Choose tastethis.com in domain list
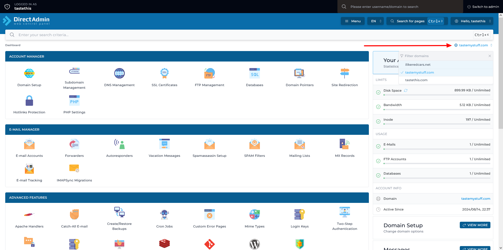 click(x=416, y=80)
